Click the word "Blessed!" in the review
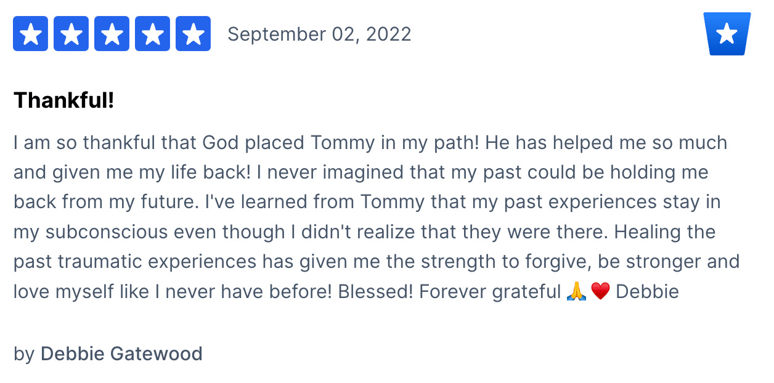The image size is (774, 383). pyautogui.click(x=375, y=291)
